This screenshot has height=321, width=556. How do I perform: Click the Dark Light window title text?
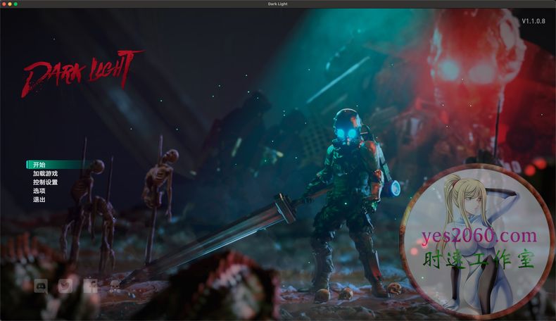tap(278, 4)
